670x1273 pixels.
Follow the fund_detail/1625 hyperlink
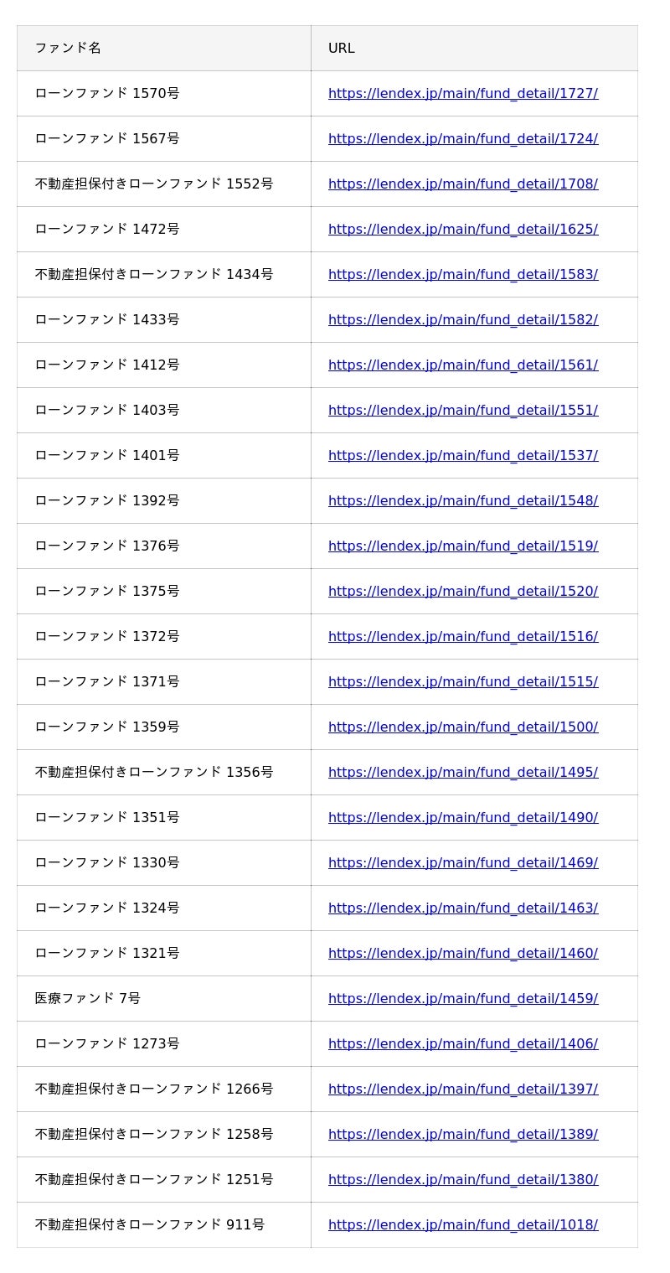[462, 230]
